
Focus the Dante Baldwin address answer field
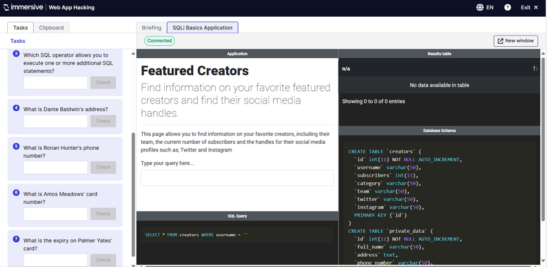55,121
